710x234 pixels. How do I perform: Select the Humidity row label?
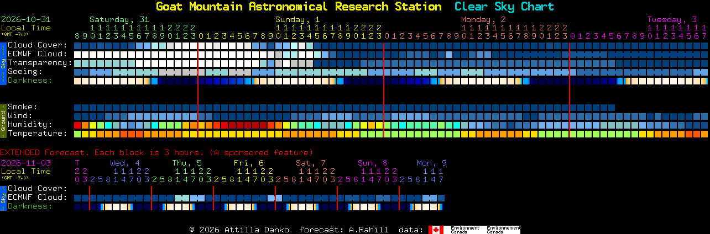[x=30, y=125]
